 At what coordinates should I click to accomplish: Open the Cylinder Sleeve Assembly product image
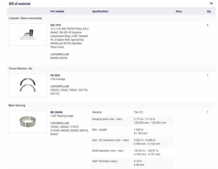[28, 35]
